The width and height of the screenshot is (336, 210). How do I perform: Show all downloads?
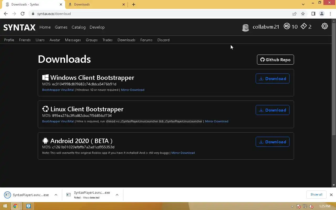[316, 195]
